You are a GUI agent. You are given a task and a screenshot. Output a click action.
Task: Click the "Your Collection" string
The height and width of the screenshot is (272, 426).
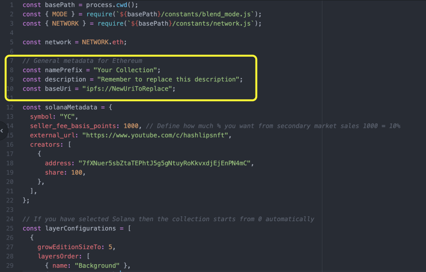point(125,70)
